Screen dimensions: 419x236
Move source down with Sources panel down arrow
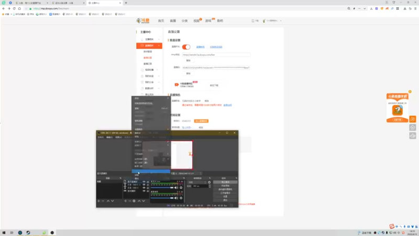coord(144,201)
